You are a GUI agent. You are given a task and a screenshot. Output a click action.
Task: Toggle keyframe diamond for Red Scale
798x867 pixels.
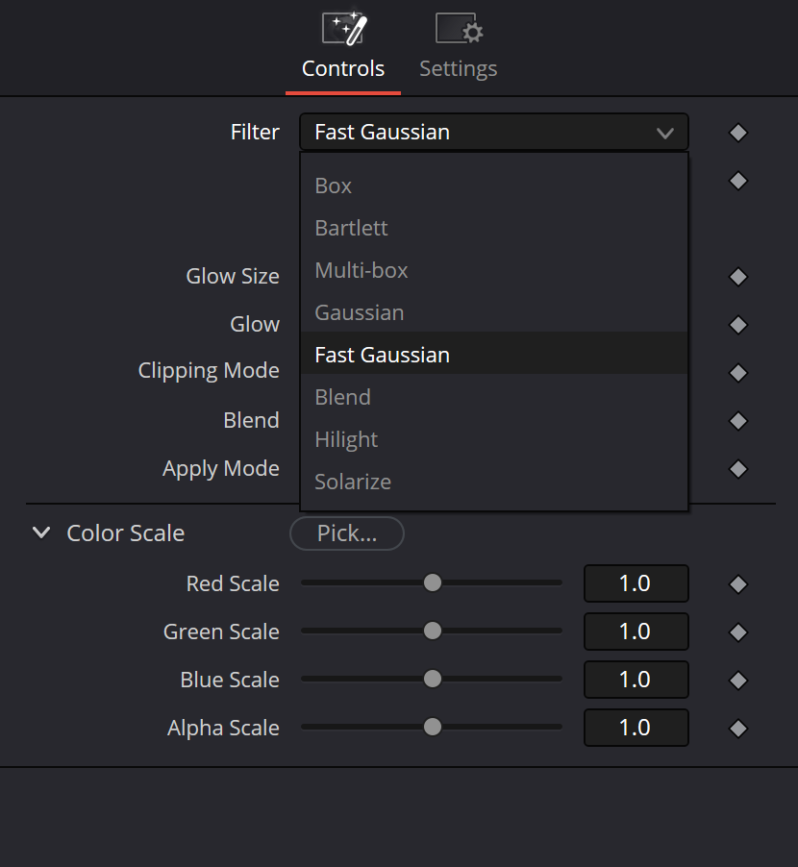click(738, 584)
